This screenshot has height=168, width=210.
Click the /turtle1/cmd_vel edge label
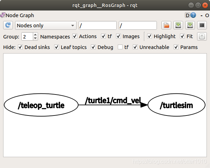[113, 101]
